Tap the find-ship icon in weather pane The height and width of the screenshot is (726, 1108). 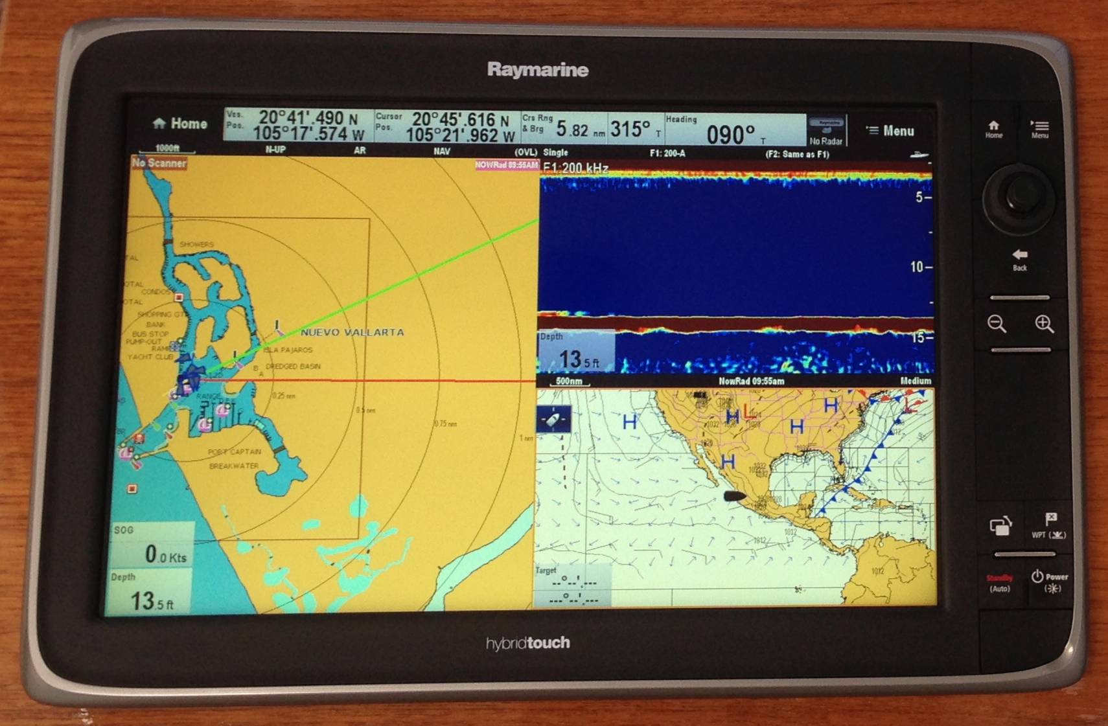[554, 420]
